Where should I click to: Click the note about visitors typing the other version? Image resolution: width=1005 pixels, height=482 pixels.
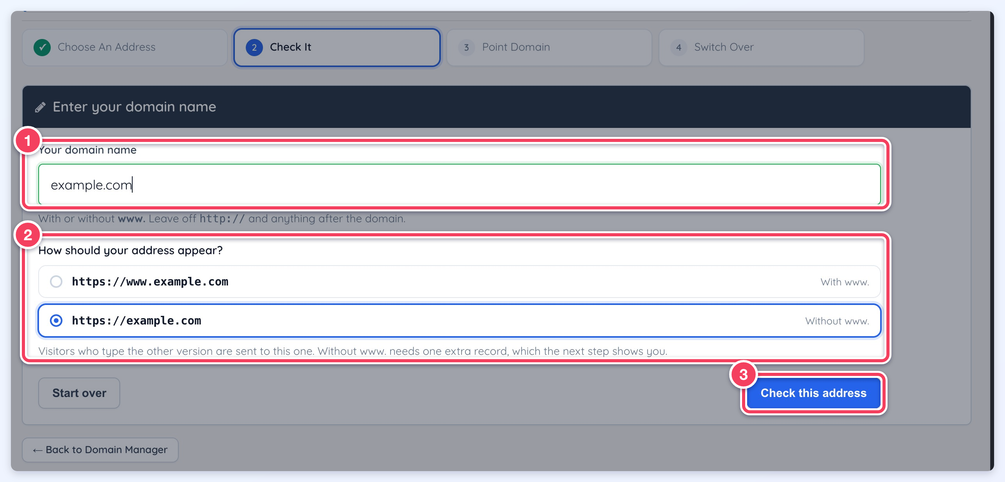pyautogui.click(x=353, y=351)
